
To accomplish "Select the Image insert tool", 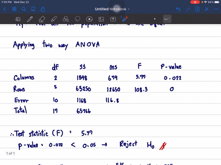I will click(x=101, y=19).
